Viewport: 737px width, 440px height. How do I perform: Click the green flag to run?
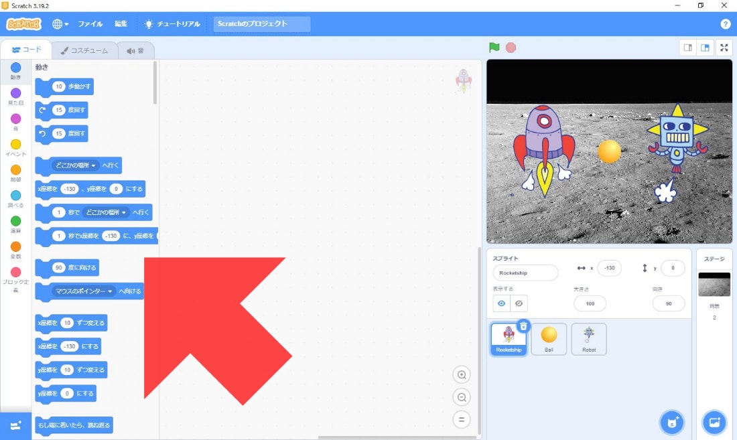[494, 48]
